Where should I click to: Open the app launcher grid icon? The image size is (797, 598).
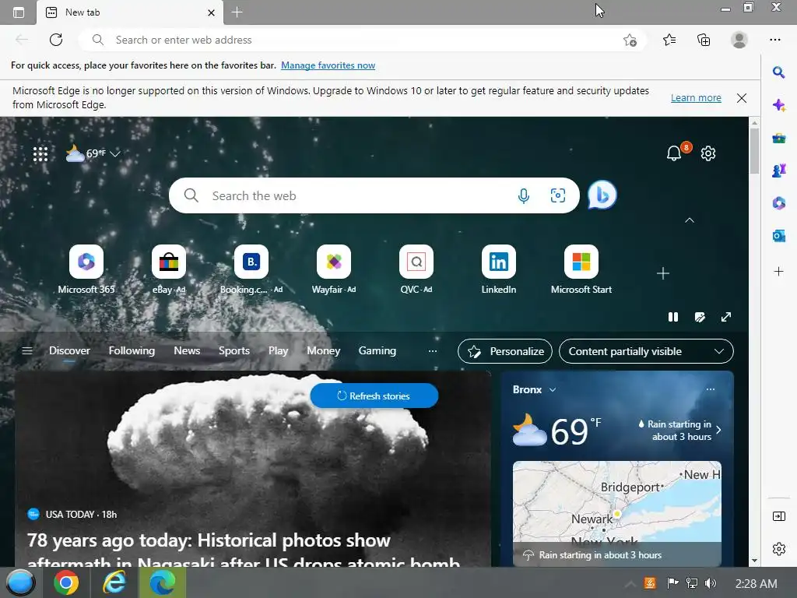point(40,153)
